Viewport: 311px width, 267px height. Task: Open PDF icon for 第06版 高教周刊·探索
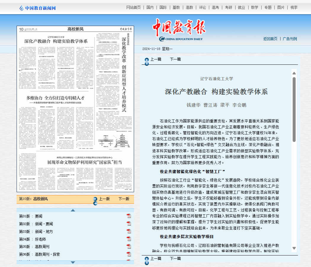(x=129, y=254)
